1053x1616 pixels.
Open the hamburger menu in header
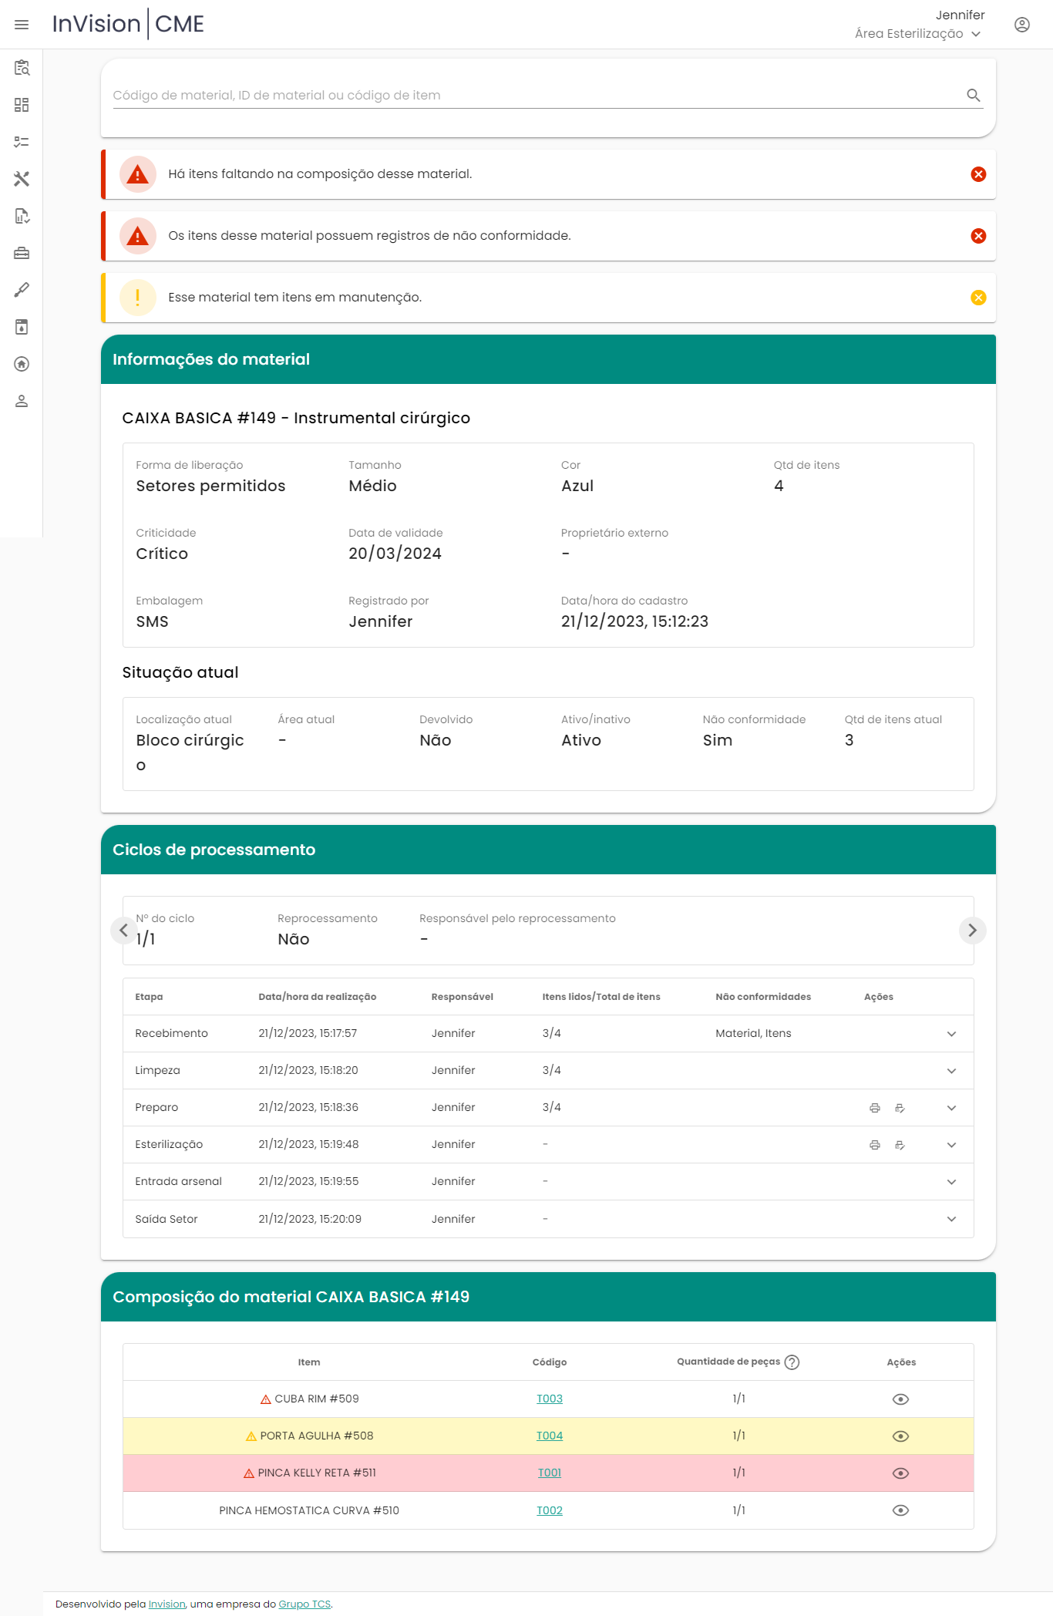click(22, 25)
